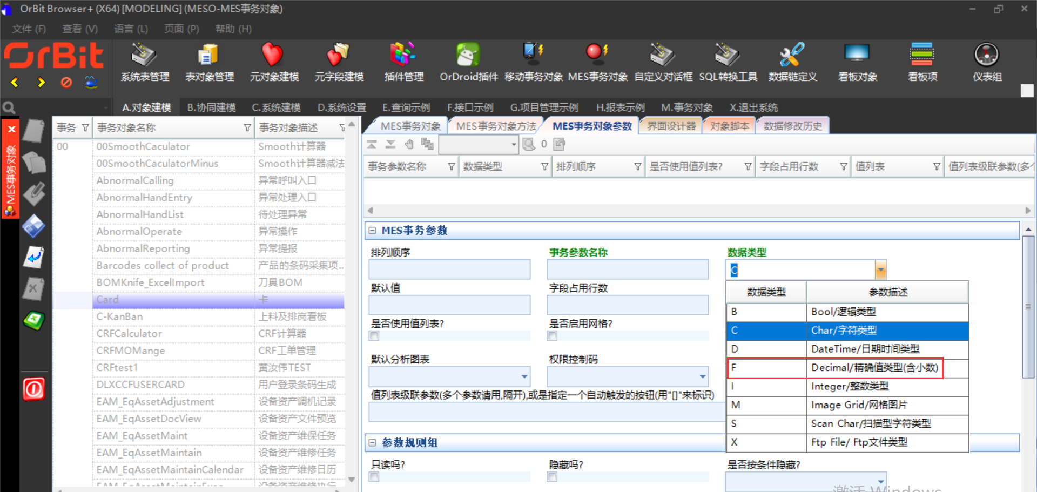
Task: Click 排列顺序 input field
Action: point(449,269)
